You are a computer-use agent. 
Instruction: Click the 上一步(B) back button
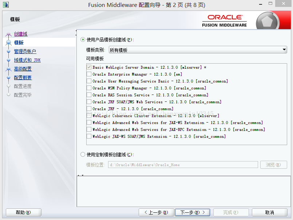157,212
